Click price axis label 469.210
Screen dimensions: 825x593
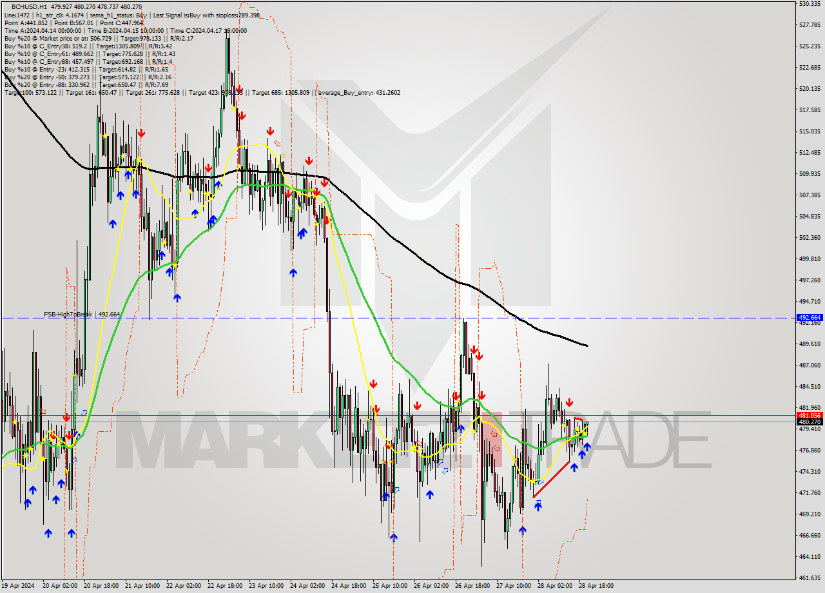(x=809, y=514)
